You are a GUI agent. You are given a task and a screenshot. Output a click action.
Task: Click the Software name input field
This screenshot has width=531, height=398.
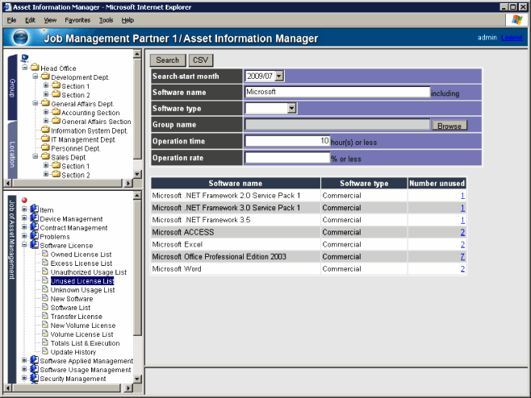(x=337, y=92)
